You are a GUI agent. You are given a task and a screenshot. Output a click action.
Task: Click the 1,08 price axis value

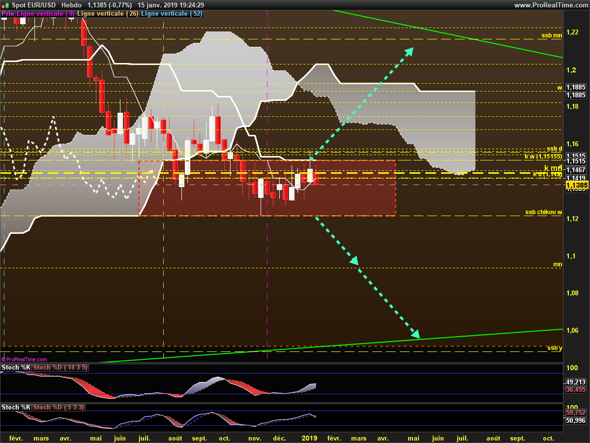(572, 293)
